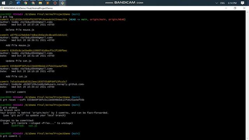The height and width of the screenshot is (140, 249).
Task: Open the Windows Start menu
Action: pos(3,3)
